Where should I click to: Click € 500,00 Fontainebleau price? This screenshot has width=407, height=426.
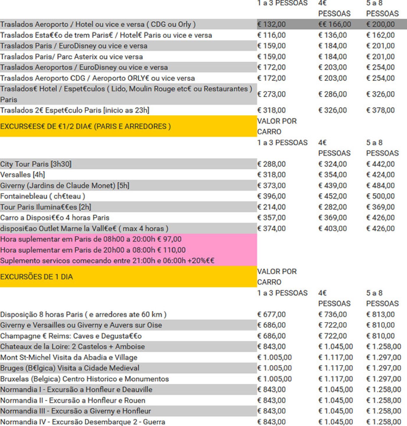[381, 196]
